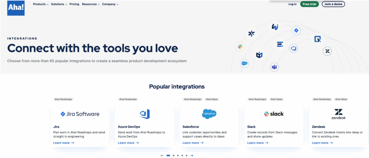Click the Aha! Roadmaps tag above Azure DevOps
Viewport: 369px width, 158px height.
pyautogui.click(x=128, y=99)
